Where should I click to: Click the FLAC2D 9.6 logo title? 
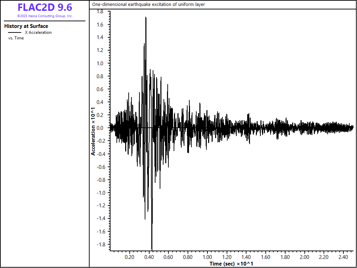[x=45, y=7]
